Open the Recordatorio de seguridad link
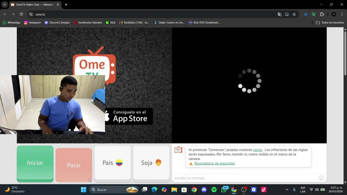The height and width of the screenshot is (195, 347). click(x=214, y=163)
